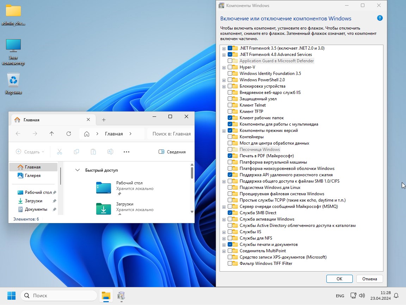The height and width of the screenshot is (305, 406).
Task: Expand the Службы IIS tree node
Action: 224,232
